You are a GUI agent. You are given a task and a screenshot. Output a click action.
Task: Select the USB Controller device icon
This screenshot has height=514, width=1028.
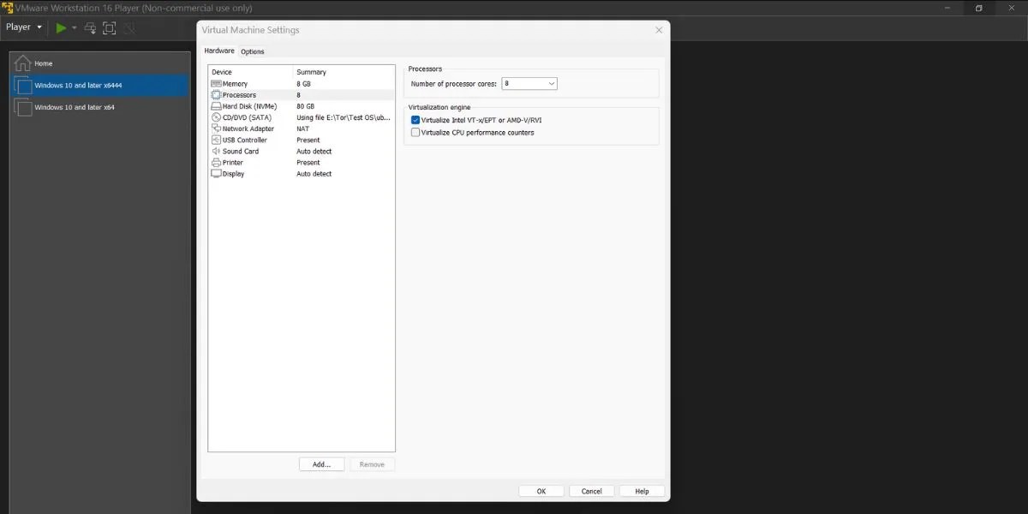coord(218,139)
